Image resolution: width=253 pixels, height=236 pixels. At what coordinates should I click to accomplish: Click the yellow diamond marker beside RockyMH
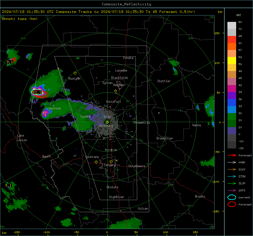pos(75,73)
